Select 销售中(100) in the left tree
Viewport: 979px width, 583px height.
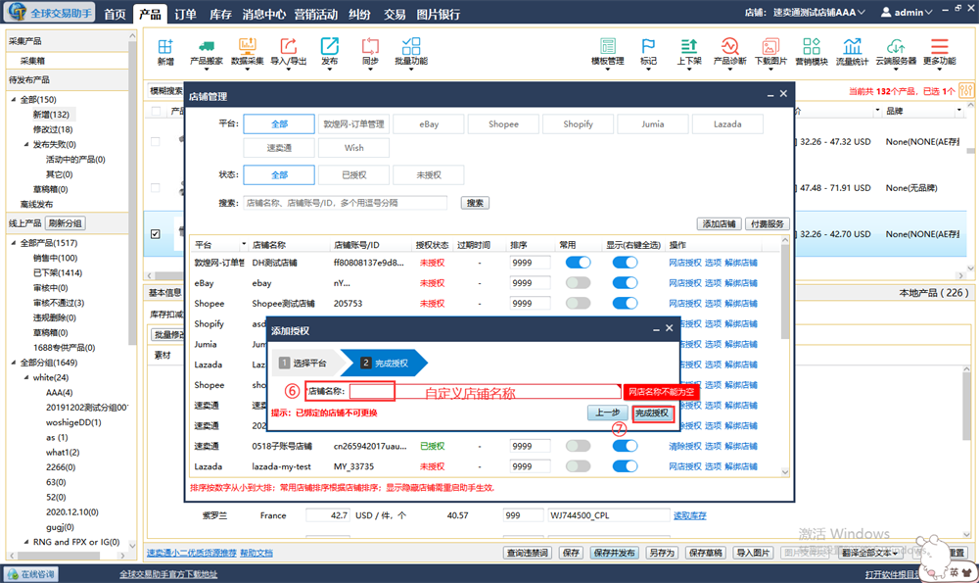(x=55, y=258)
